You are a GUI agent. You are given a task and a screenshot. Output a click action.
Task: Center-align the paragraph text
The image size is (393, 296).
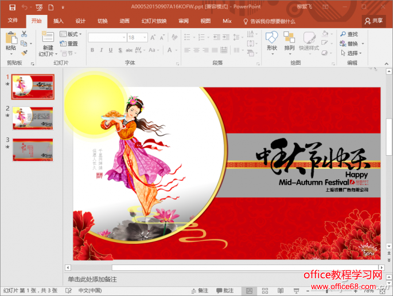[x=196, y=50]
